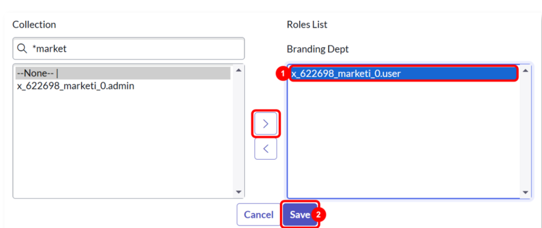Click Roles List scroll up arrow
This screenshot has width=542, height=228.
point(526,71)
